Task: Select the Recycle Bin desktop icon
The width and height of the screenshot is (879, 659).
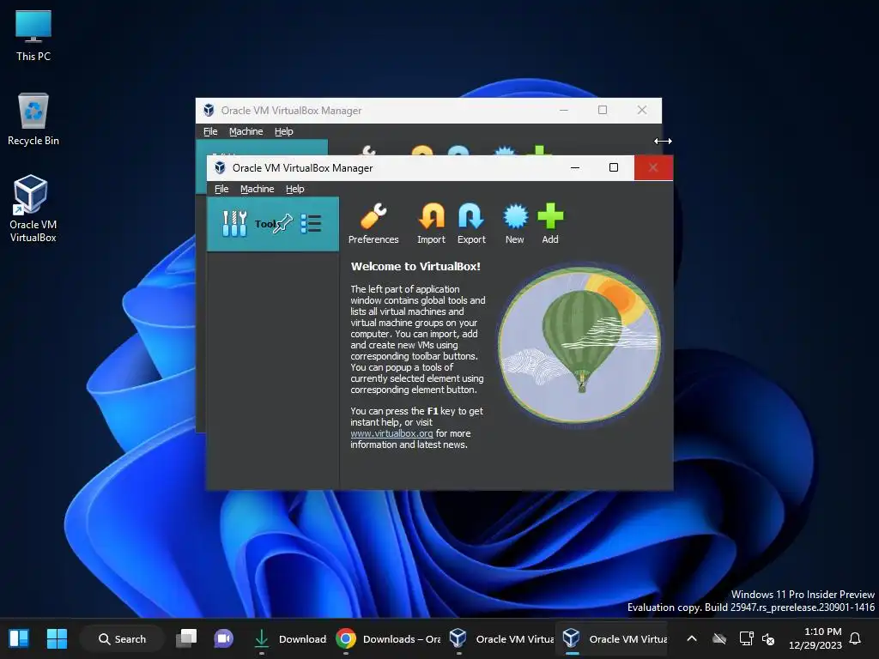Action: pyautogui.click(x=33, y=119)
